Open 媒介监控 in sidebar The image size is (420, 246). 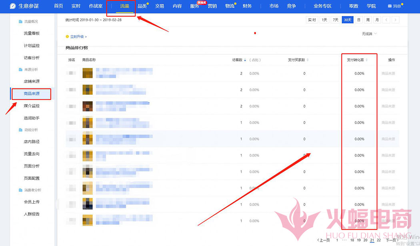tap(32, 106)
